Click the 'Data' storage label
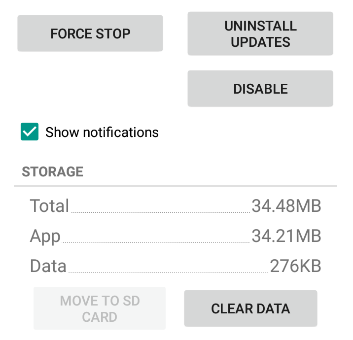Image resolution: width=353 pixels, height=340 pixels. (x=48, y=267)
